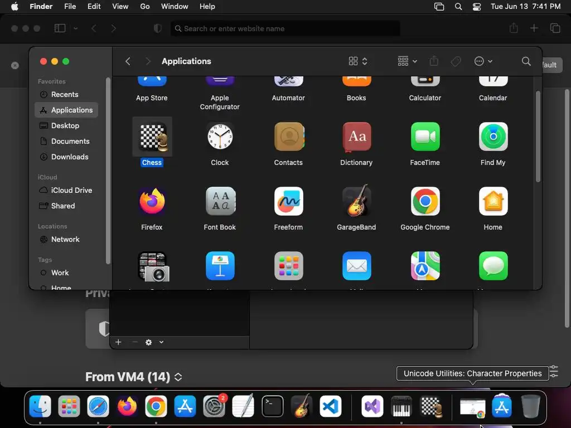The width and height of the screenshot is (571, 428).
Task: Open the Safari sidebar chevron dropdown
Action: click(76, 28)
